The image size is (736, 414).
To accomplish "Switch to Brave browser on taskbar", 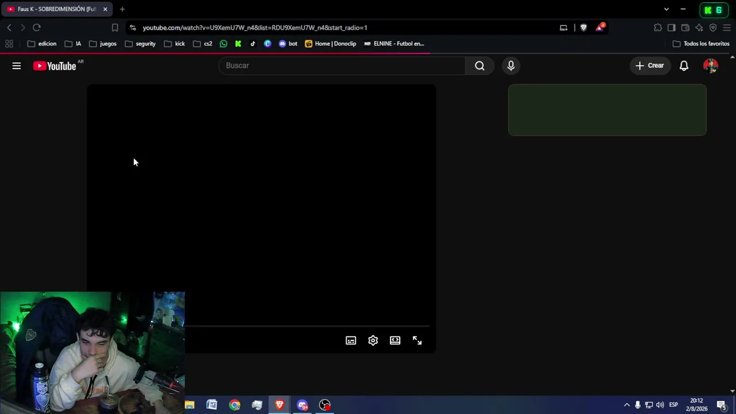I will tap(279, 405).
